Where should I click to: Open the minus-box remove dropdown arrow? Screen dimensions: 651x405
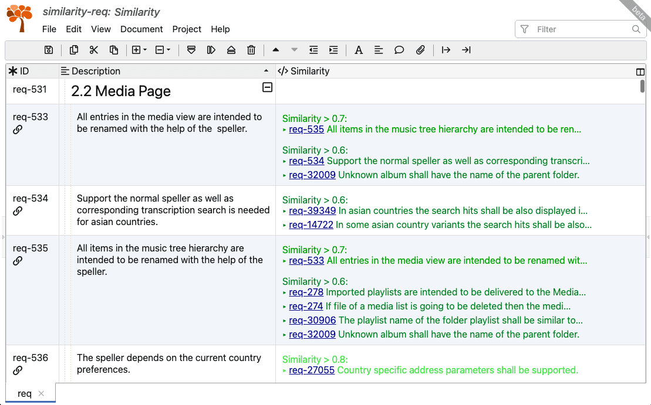tap(168, 50)
